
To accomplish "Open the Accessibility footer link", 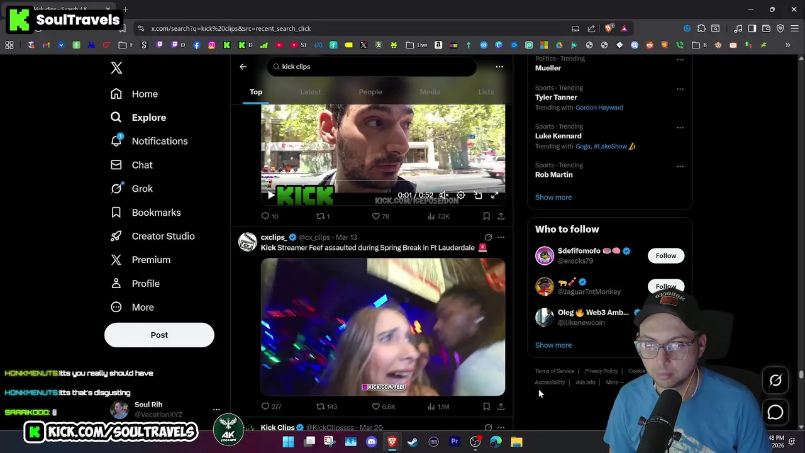I will click(x=550, y=383).
